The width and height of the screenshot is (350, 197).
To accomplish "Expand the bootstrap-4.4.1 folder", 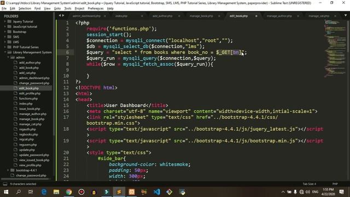I will [8, 170].
